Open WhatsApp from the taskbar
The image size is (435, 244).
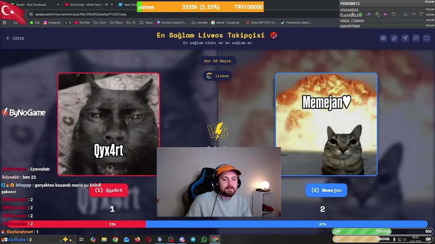204,240
